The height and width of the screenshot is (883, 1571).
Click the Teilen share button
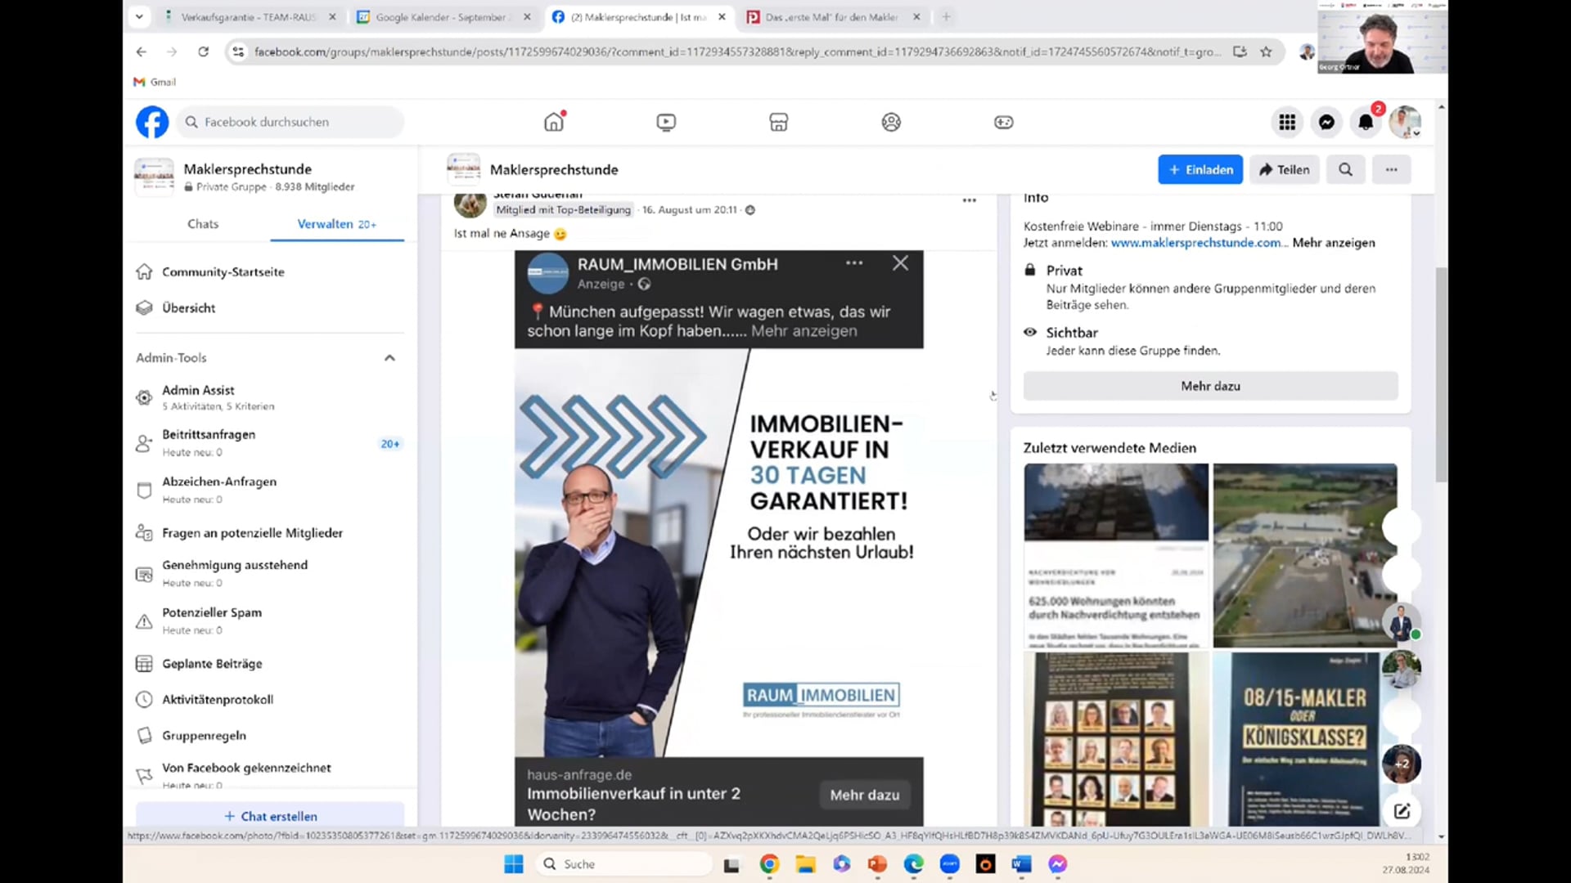pyautogui.click(x=1284, y=169)
